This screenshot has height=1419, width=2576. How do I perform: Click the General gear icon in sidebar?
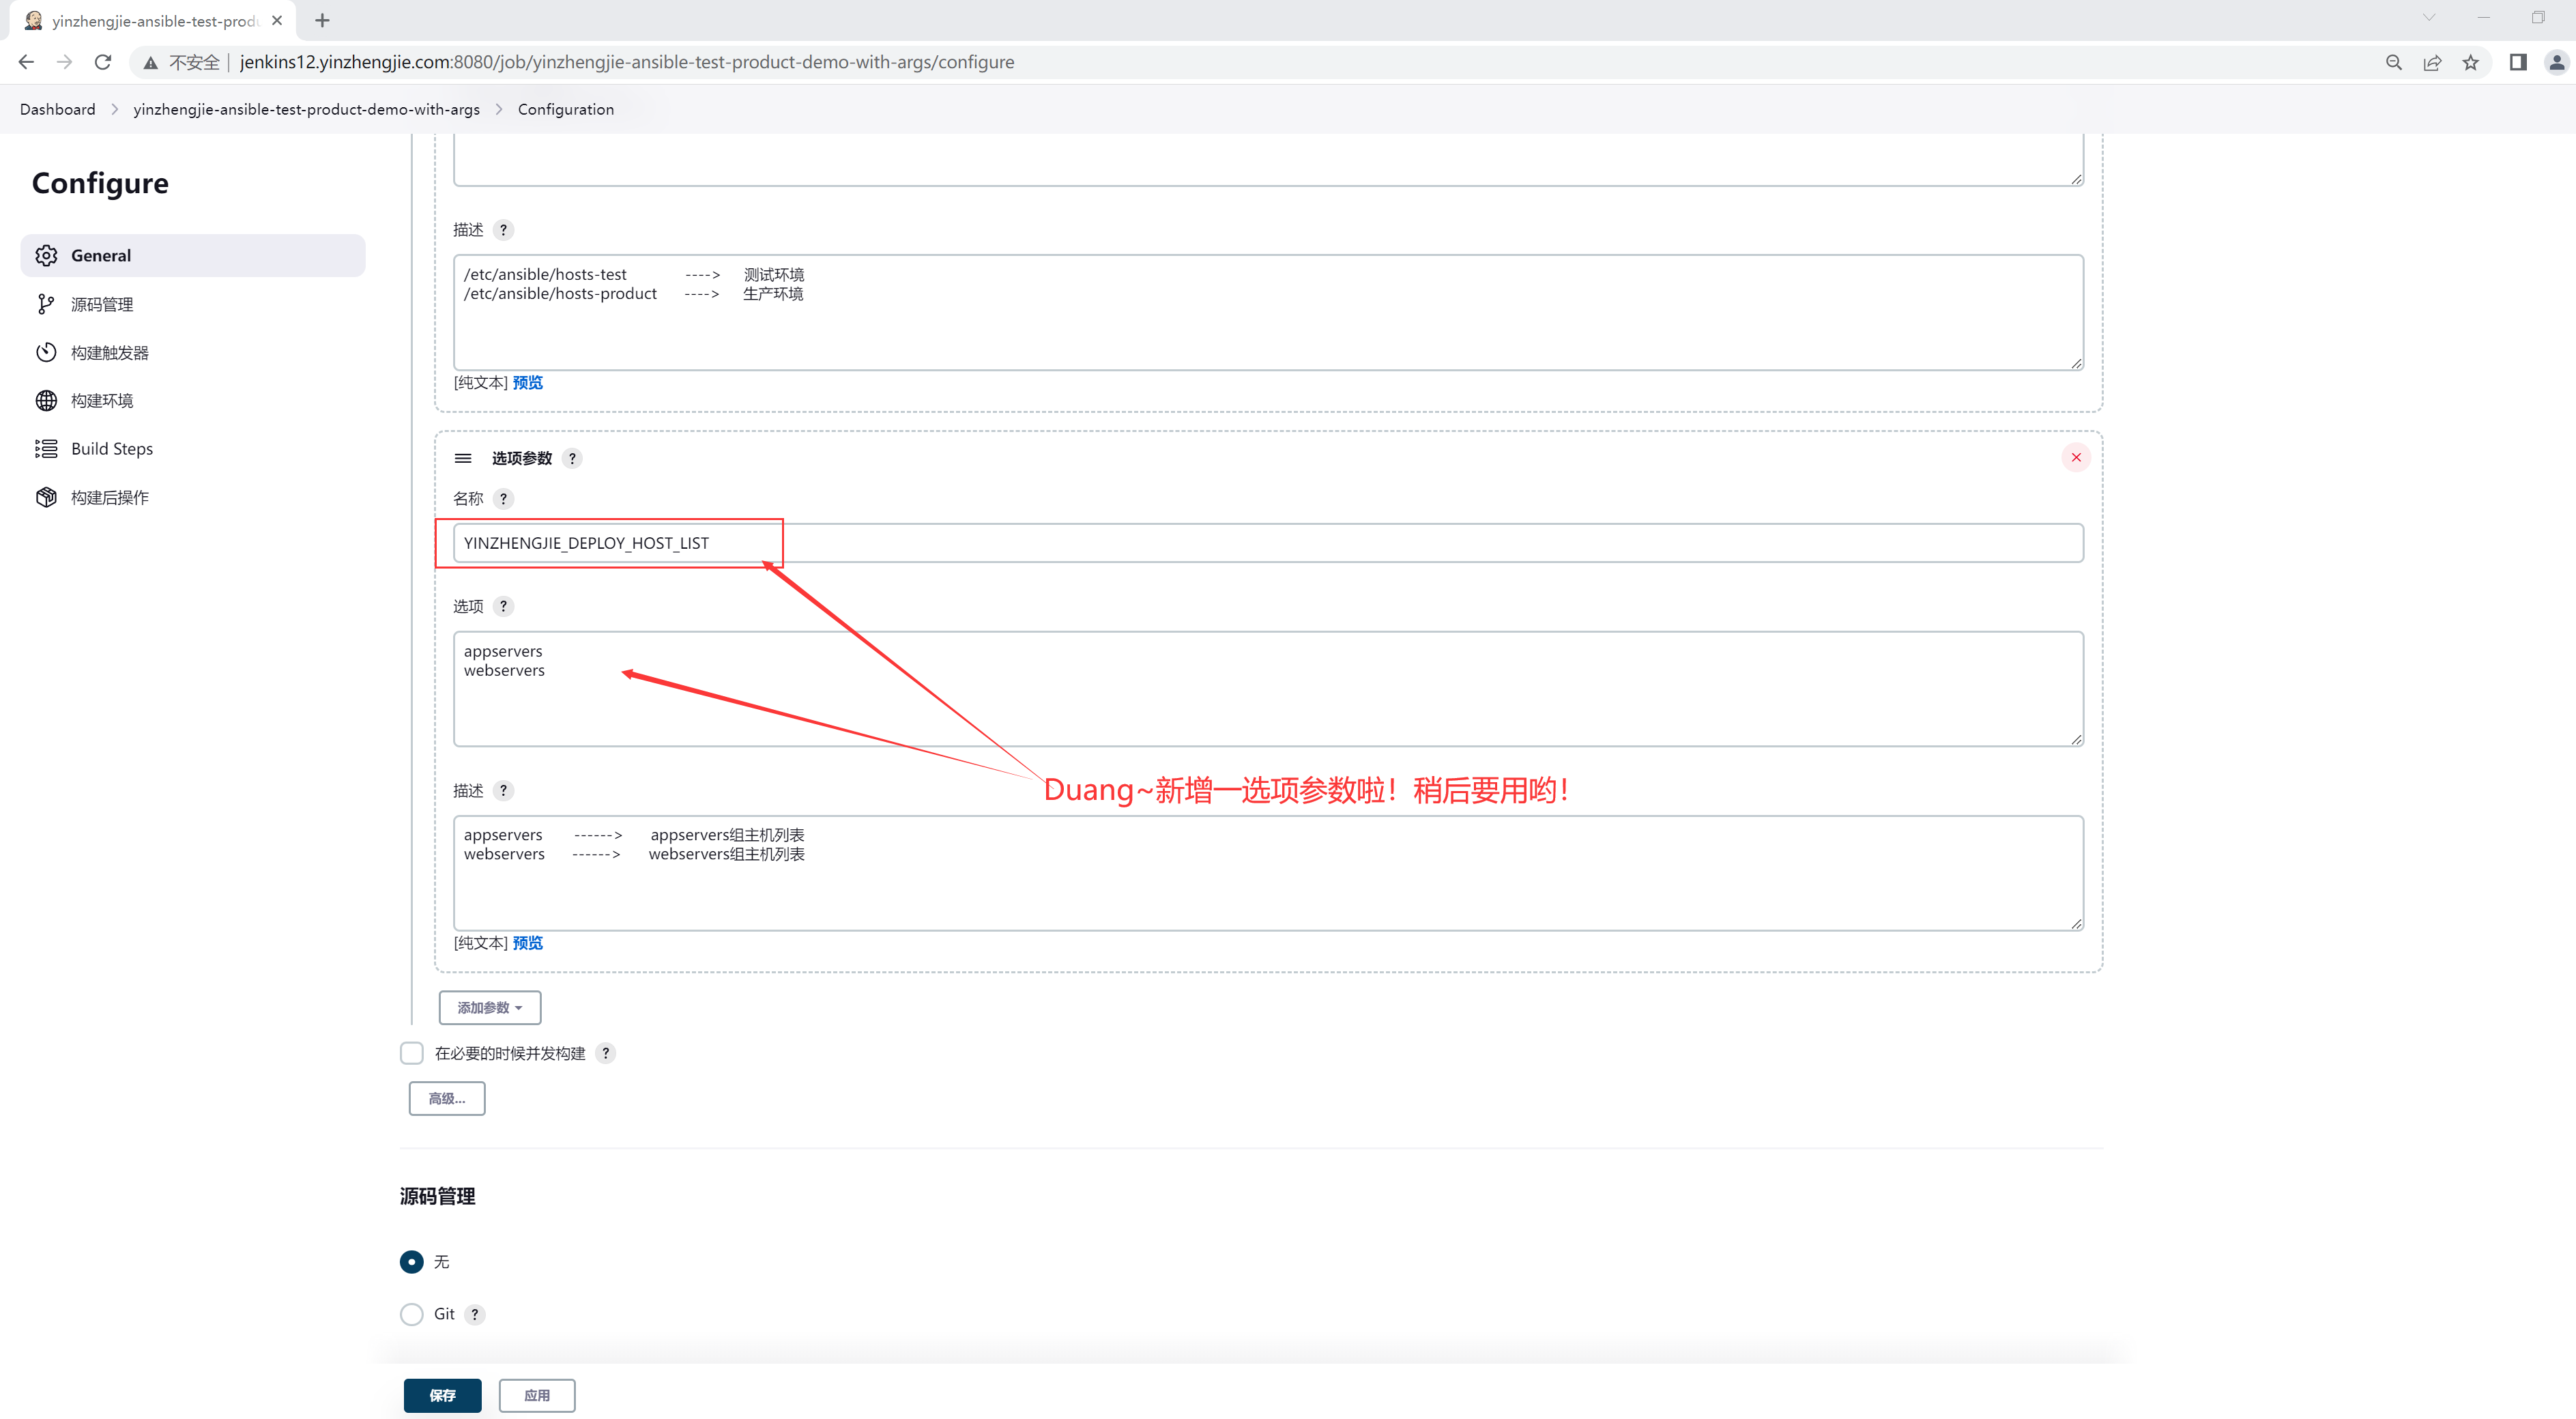coord(46,256)
